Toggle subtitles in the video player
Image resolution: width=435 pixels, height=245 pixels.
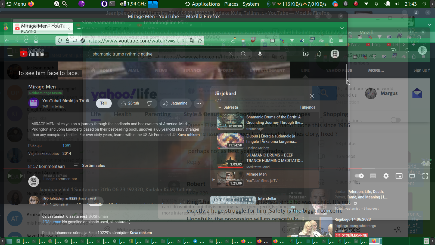point(373,176)
